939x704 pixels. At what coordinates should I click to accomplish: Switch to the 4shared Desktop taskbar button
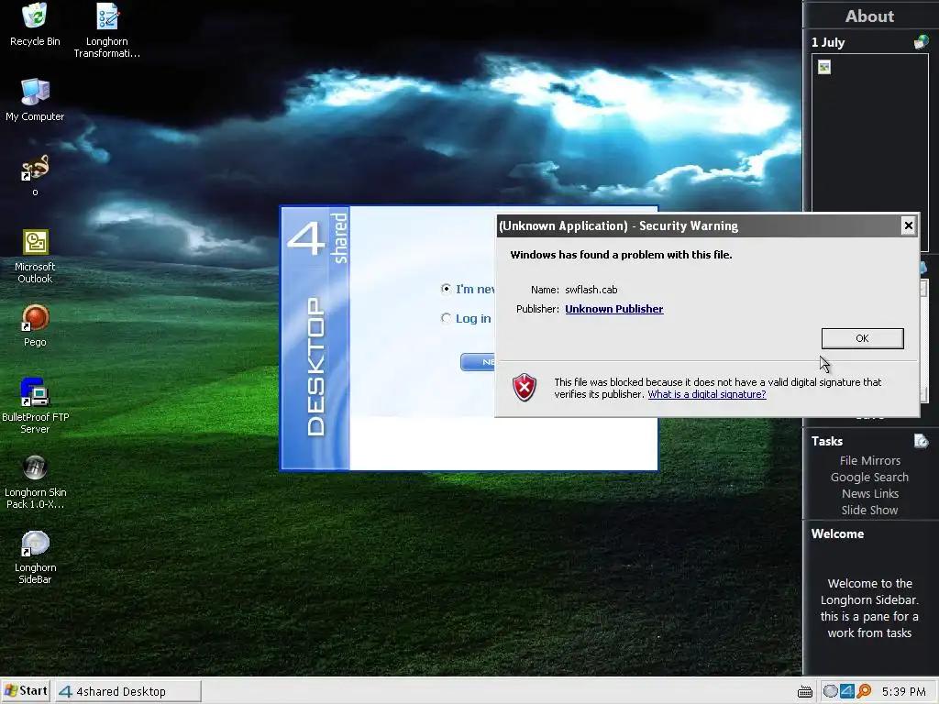pos(128,691)
